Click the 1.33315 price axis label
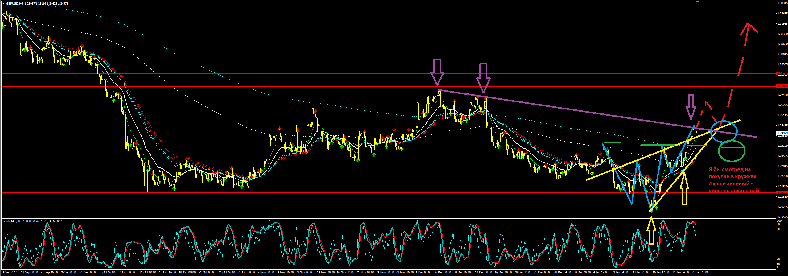Viewport: 788px width, 276px height. [783, 3]
